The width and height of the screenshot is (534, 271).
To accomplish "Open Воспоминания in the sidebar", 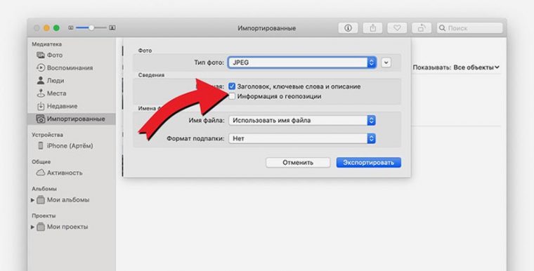I will 65,67.
